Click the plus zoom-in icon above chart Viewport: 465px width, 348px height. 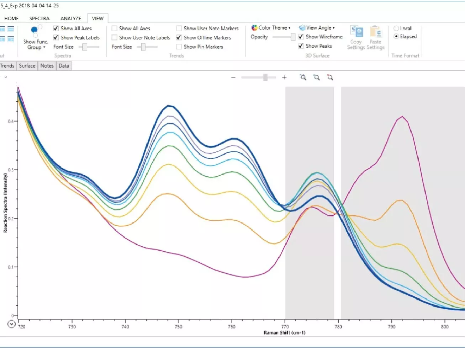[284, 77]
